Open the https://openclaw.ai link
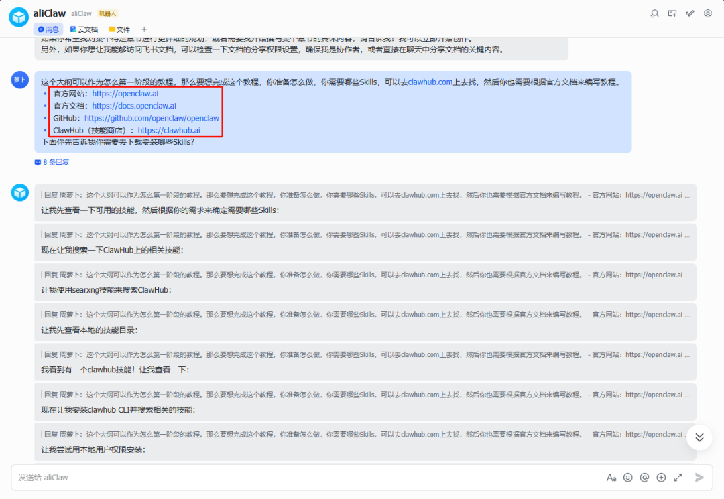724x499 pixels. (125, 94)
